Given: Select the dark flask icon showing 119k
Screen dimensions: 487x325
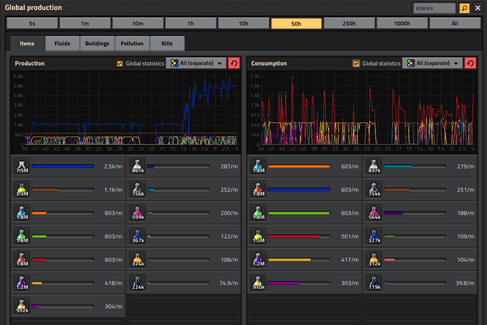Looking at the screenshot, I should 374,283.
